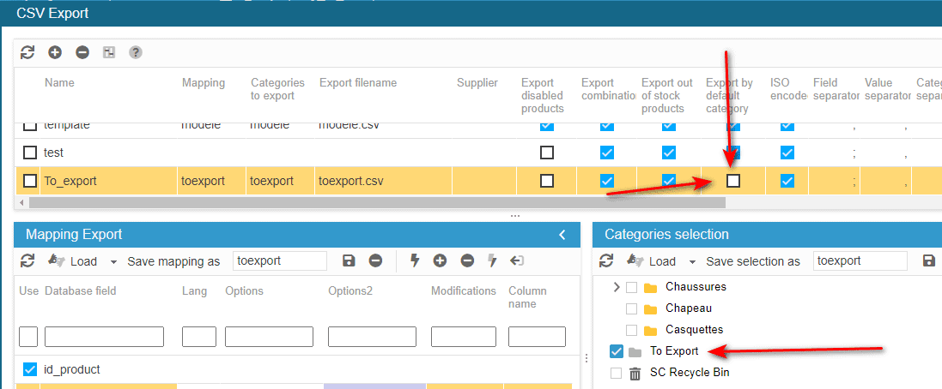Click the first lightning bolt icon in Mapping Export
Image resolution: width=942 pixels, height=389 pixels.
(414, 260)
